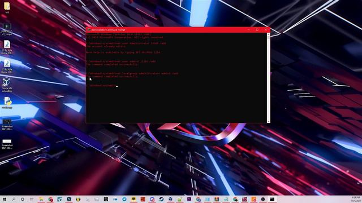This screenshot has width=362, height=203.
Task: Select the RENDER video file desktop icon
Action: [7, 29]
